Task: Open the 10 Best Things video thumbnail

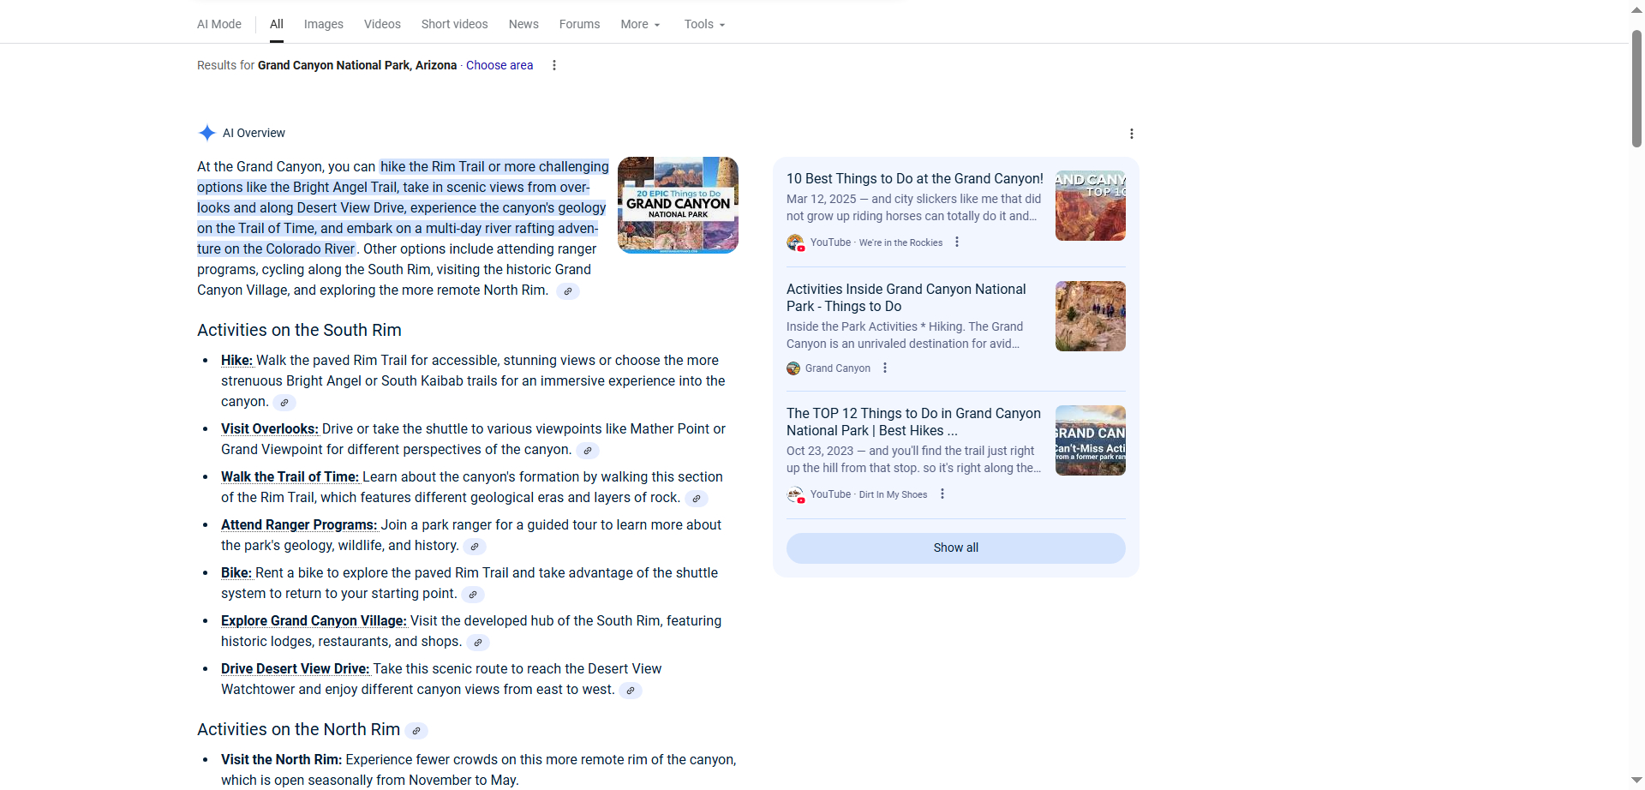Action: (1091, 206)
